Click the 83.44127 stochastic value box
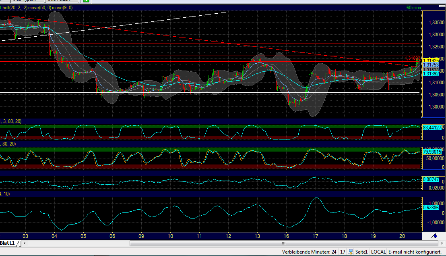Image resolution: width=446 pixels, height=256 pixels. click(x=433, y=127)
